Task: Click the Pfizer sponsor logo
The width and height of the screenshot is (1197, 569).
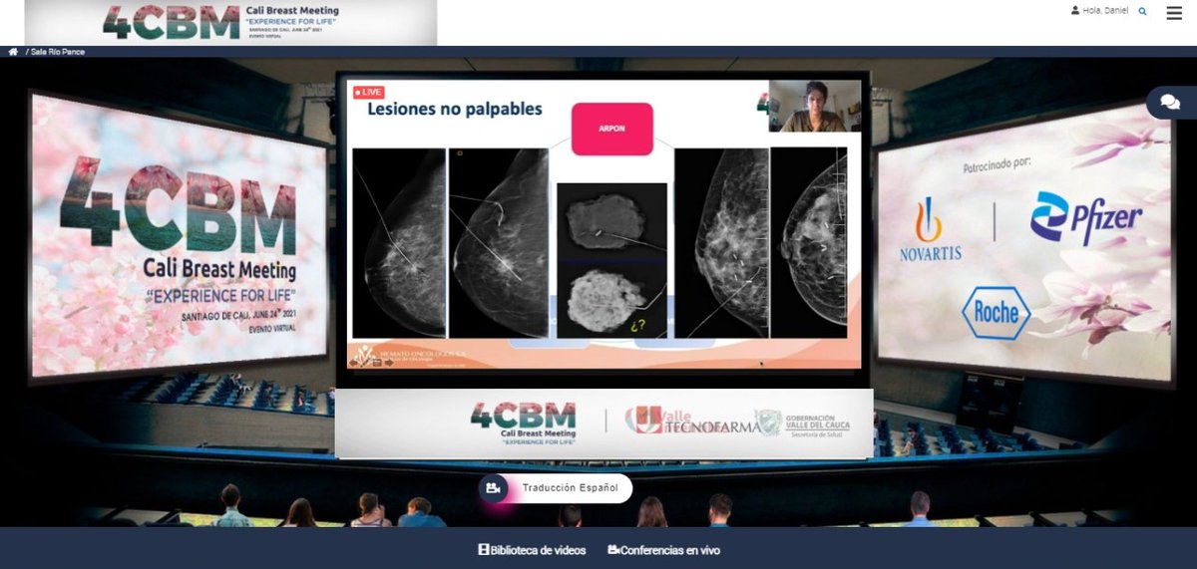Action: click(x=1086, y=219)
